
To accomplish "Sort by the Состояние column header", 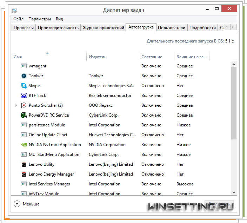I will 152,57.
